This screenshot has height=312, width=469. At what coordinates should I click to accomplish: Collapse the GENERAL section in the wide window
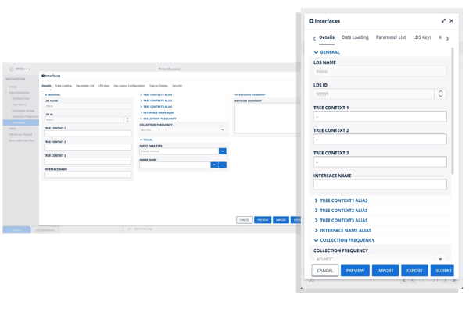point(52,94)
